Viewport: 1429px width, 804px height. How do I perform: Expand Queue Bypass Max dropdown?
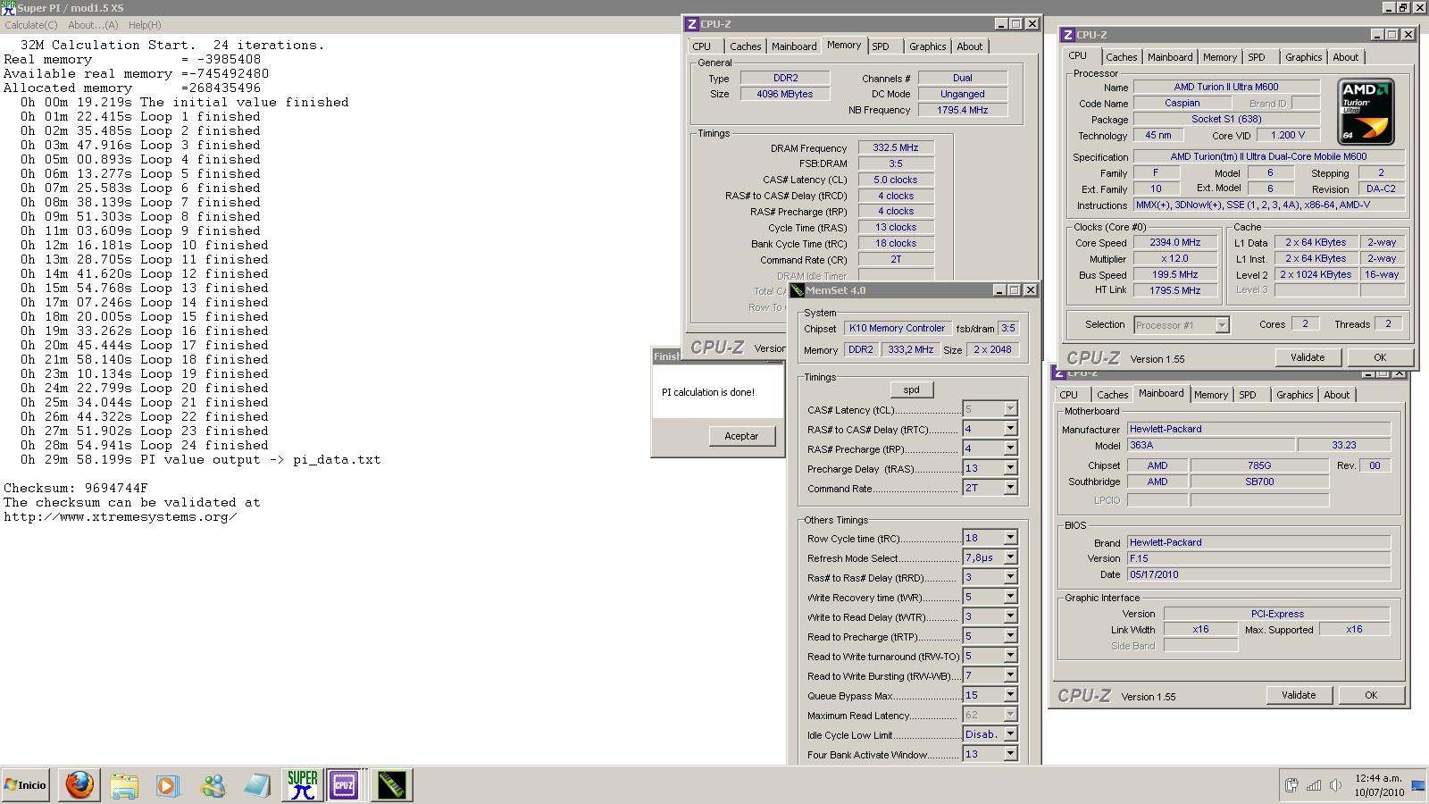point(1010,695)
